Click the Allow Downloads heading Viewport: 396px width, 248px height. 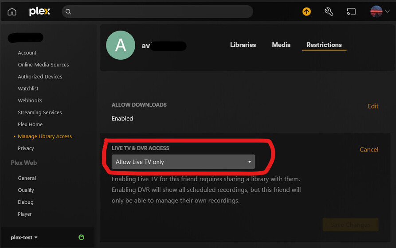[x=139, y=105]
